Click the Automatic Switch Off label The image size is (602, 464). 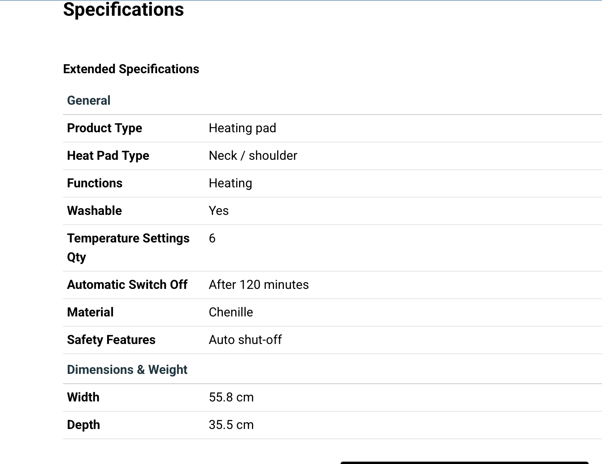pyautogui.click(x=127, y=285)
